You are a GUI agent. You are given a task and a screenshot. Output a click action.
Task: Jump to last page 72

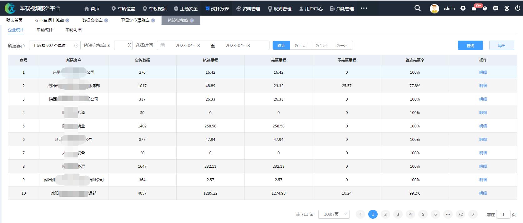pos(460,214)
